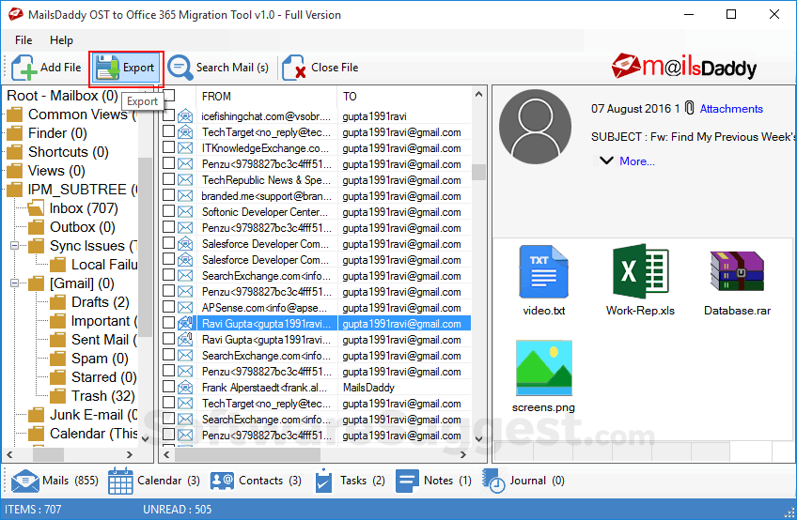Open the Search Mail tool
The width and height of the screenshot is (797, 520).
(218, 68)
